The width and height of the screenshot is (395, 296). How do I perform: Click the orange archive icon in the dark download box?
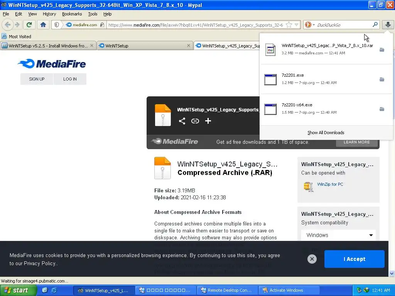[163, 115]
